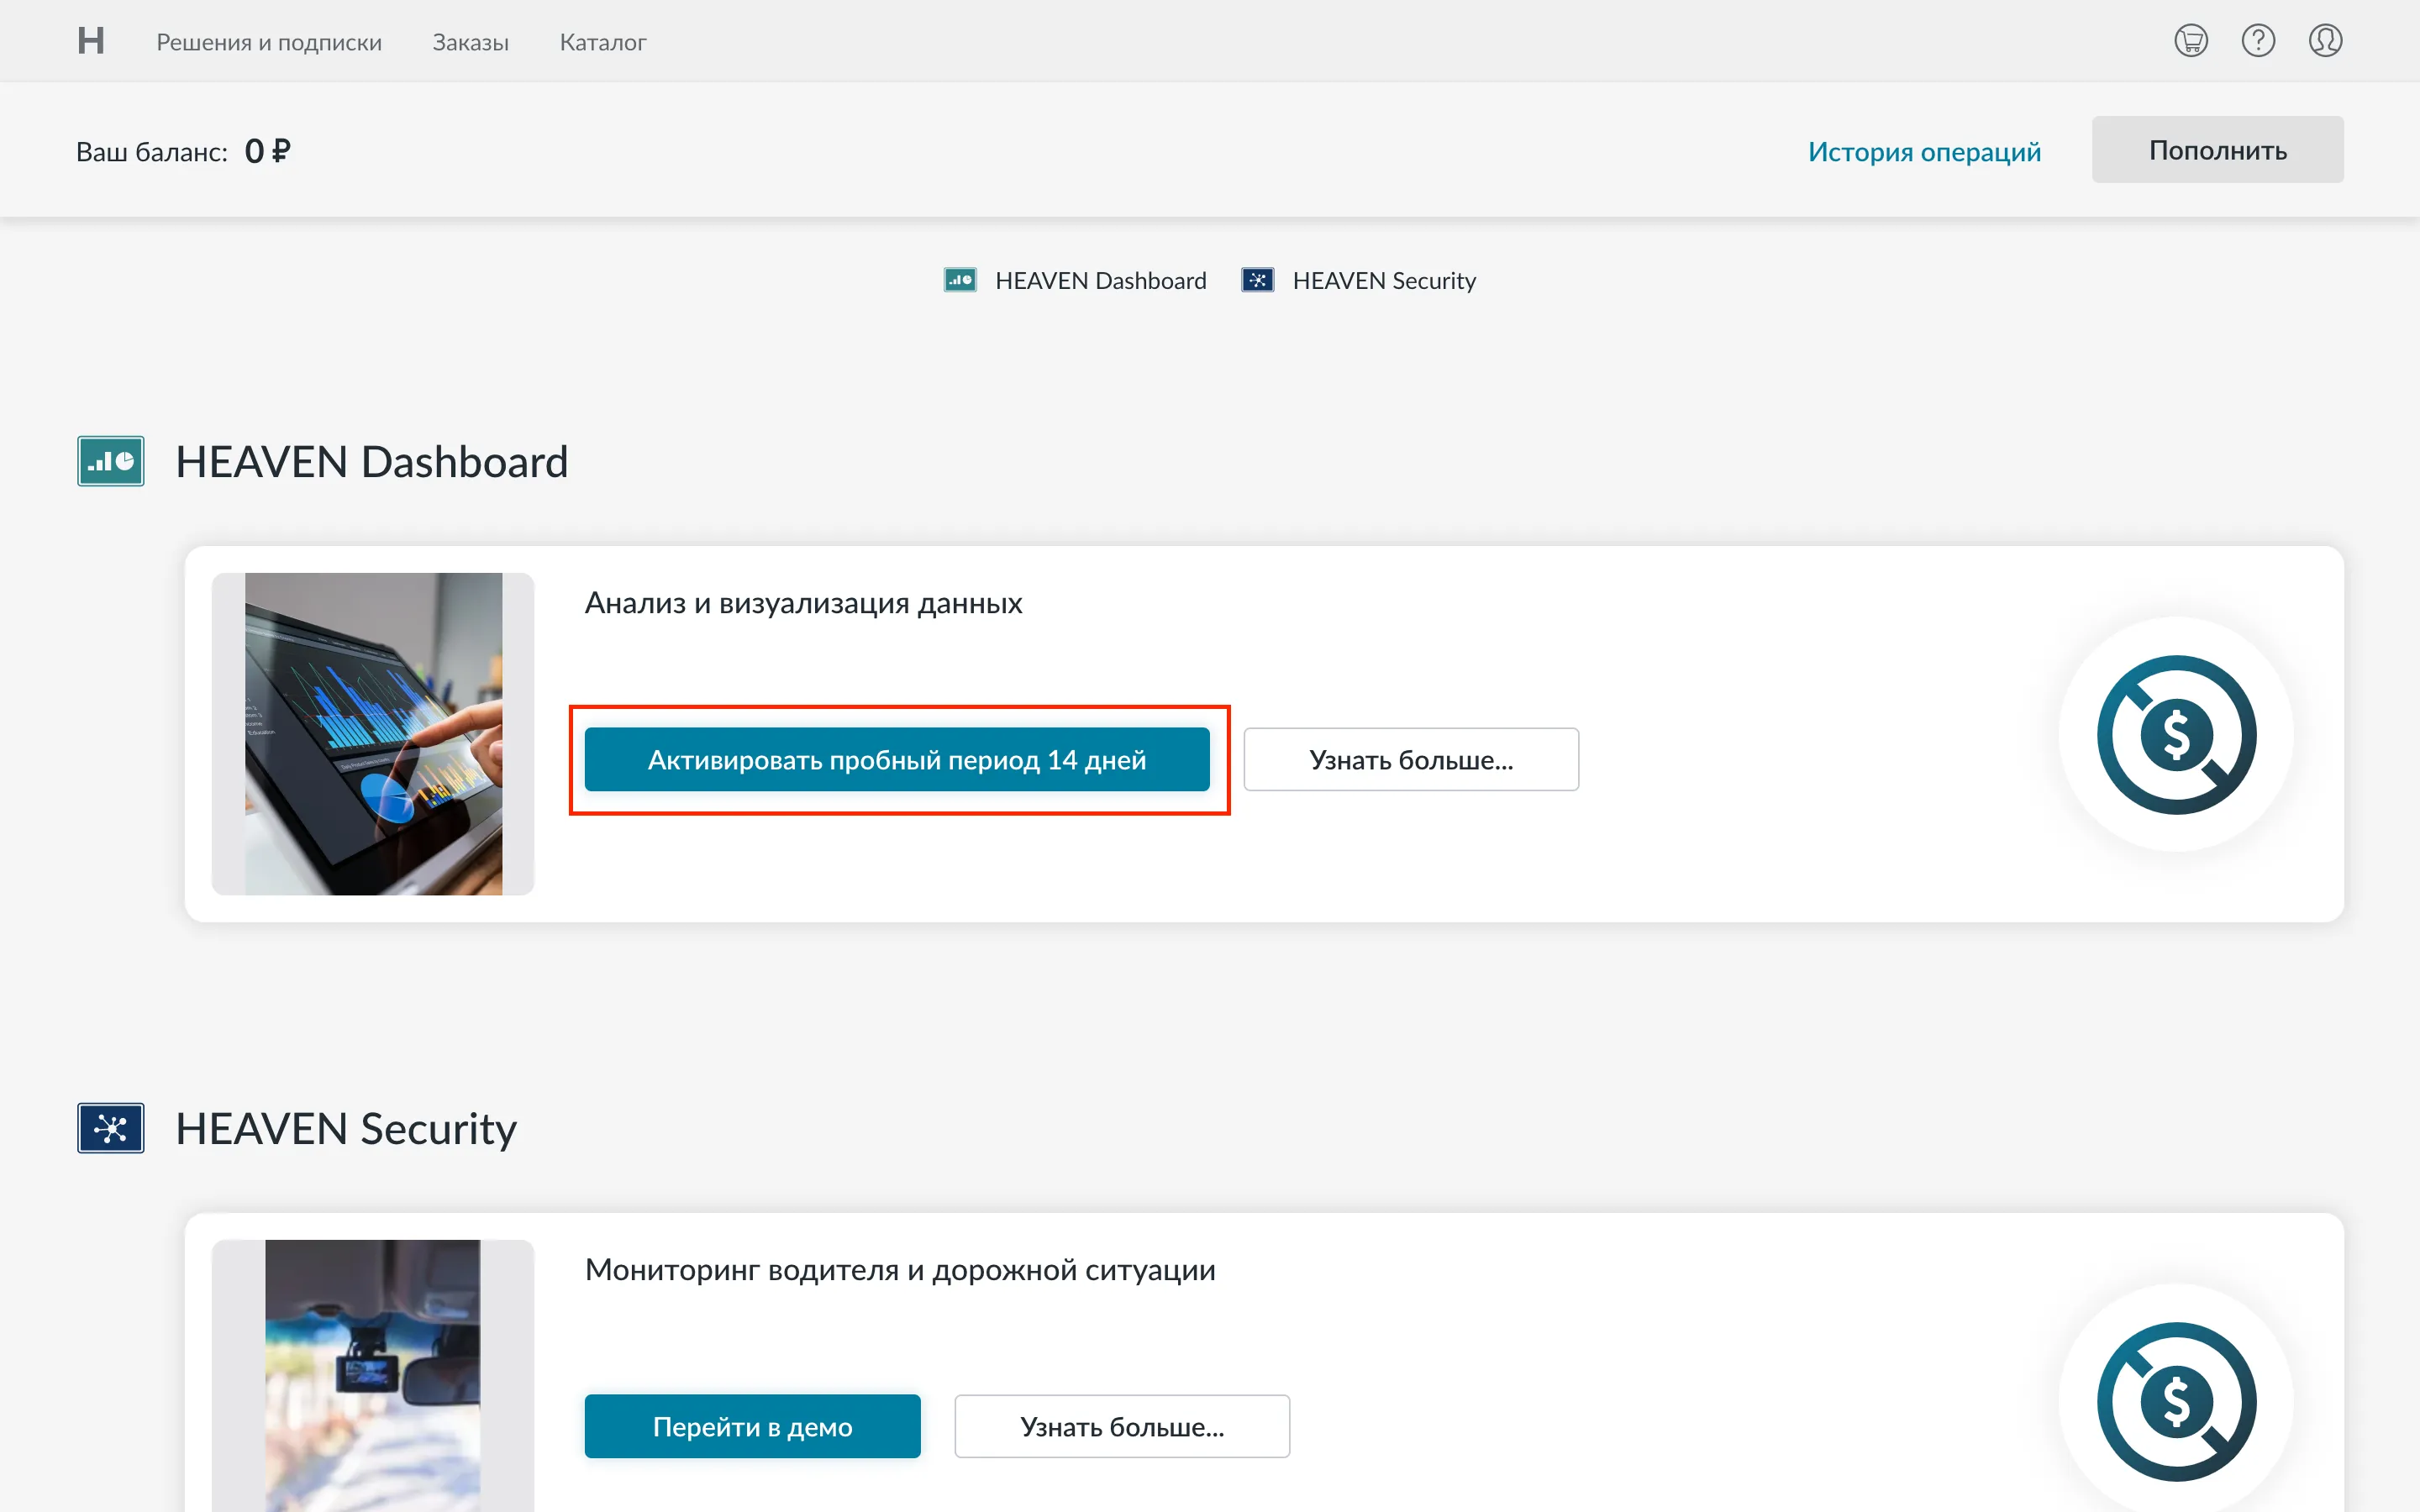Go to the Заказы menu item

(470, 42)
